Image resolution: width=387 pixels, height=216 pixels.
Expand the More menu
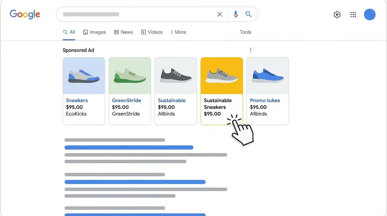[x=178, y=32]
